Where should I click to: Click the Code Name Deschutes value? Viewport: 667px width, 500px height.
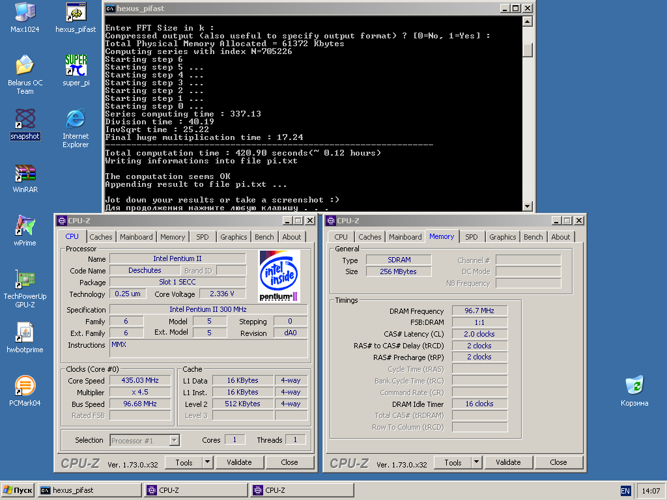click(145, 270)
